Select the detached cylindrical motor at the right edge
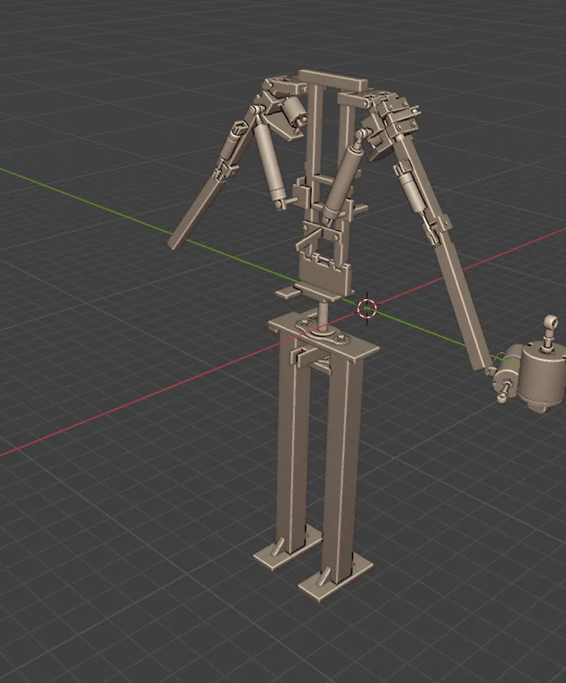This screenshot has width=566, height=683. (x=542, y=376)
